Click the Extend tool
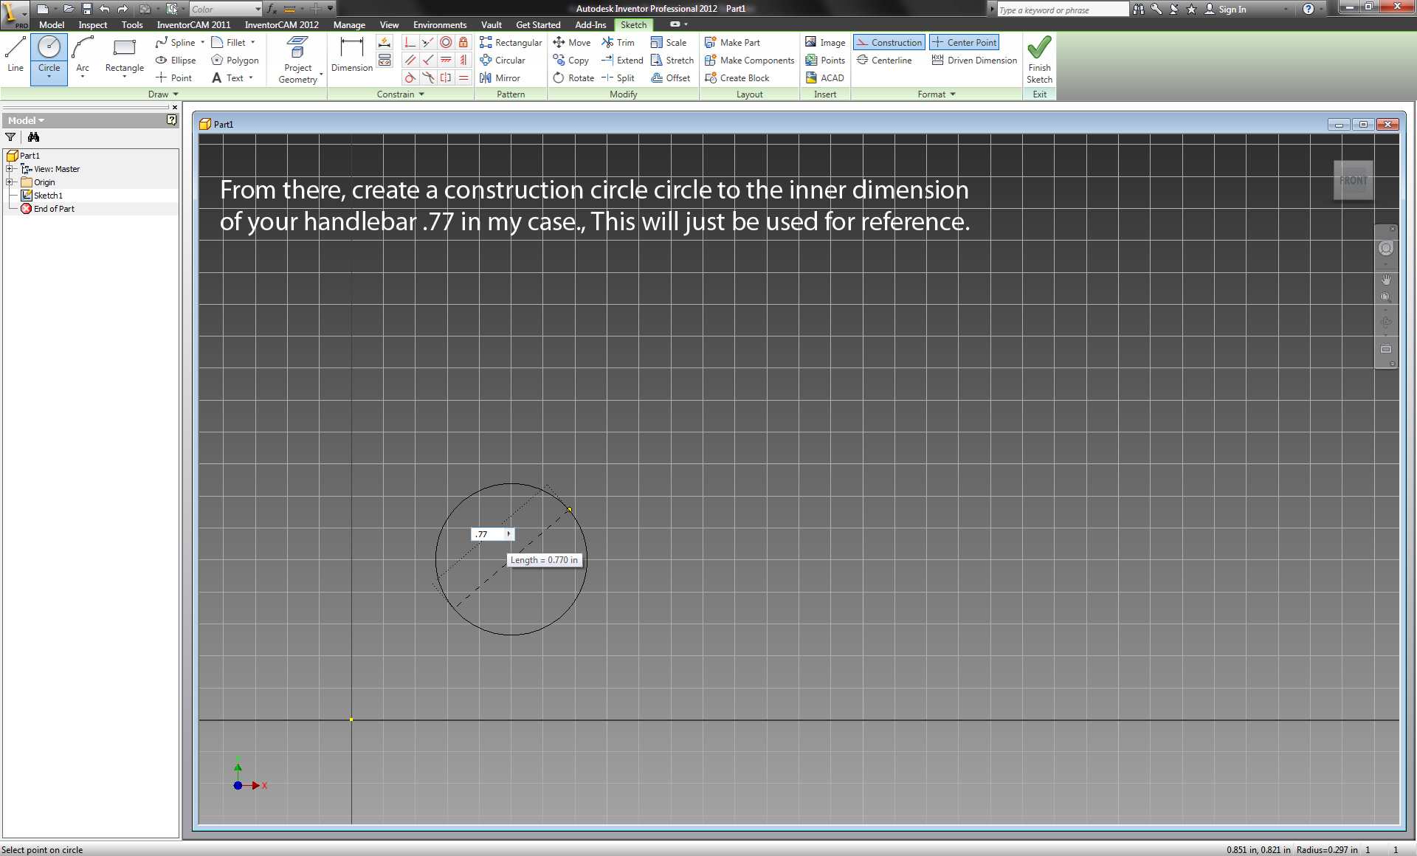Image resolution: width=1417 pixels, height=856 pixels. (x=622, y=61)
